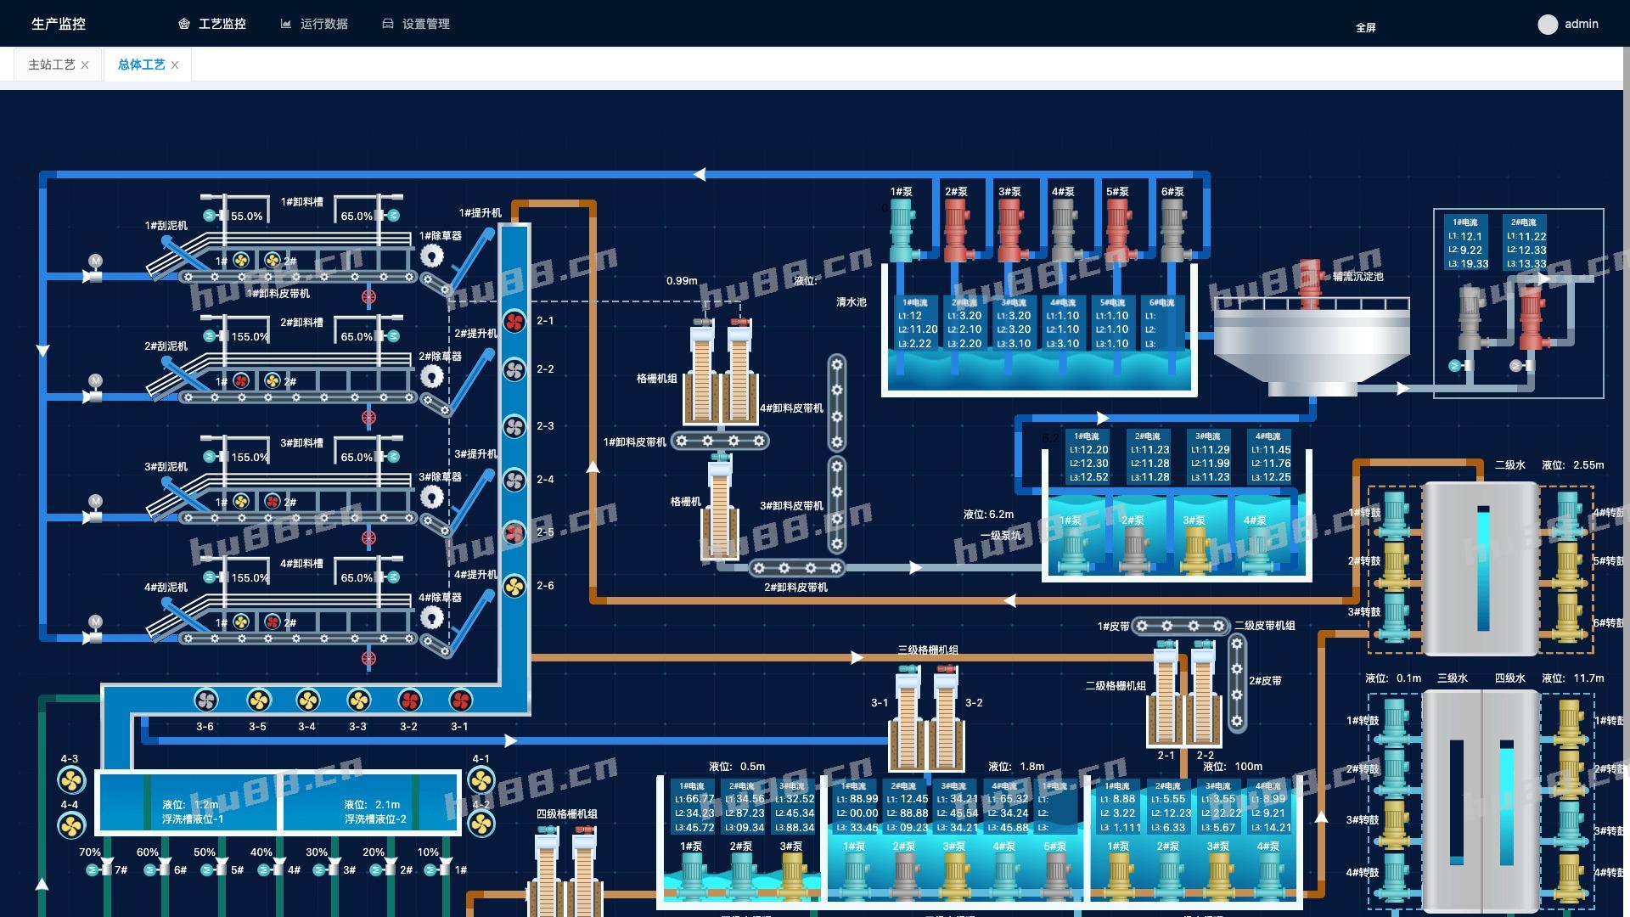This screenshot has width=1630, height=917.
Task: Select fan 3-6 in bottom channel
Action: (205, 700)
